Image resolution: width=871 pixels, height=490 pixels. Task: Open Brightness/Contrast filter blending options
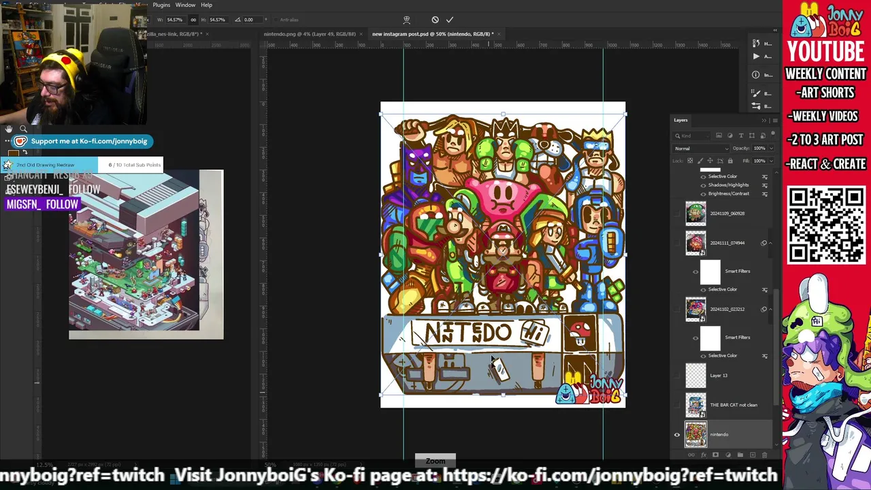[x=765, y=193]
